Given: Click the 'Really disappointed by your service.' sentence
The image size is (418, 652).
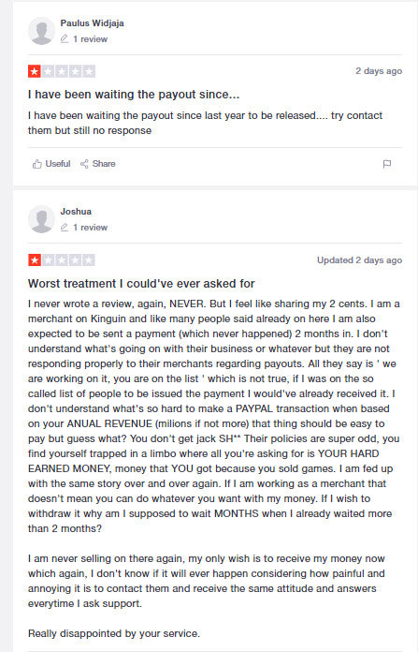Looking at the screenshot, I should click(114, 633).
